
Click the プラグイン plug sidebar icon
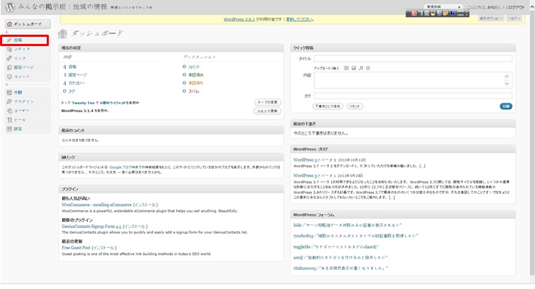(x=9, y=101)
